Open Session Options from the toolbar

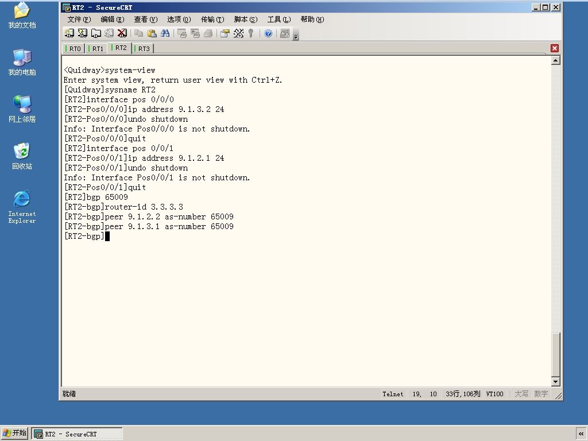(225, 33)
